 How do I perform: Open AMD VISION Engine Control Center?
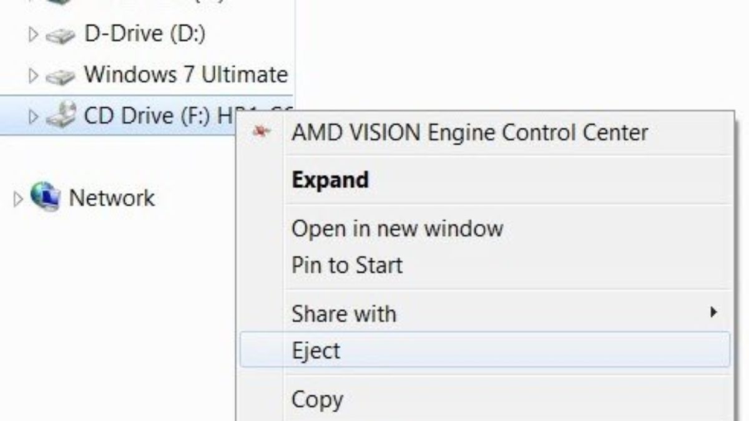click(469, 132)
